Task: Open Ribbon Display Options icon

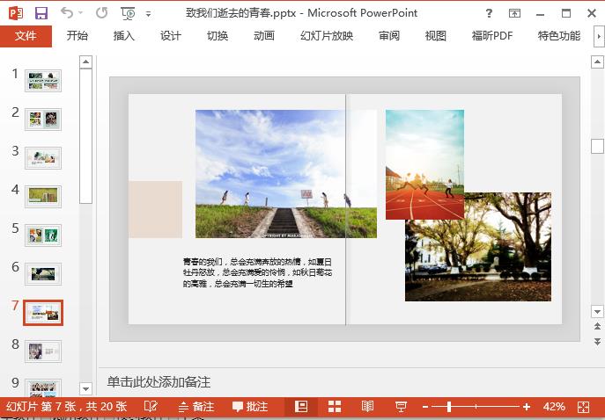Action: click(x=514, y=13)
